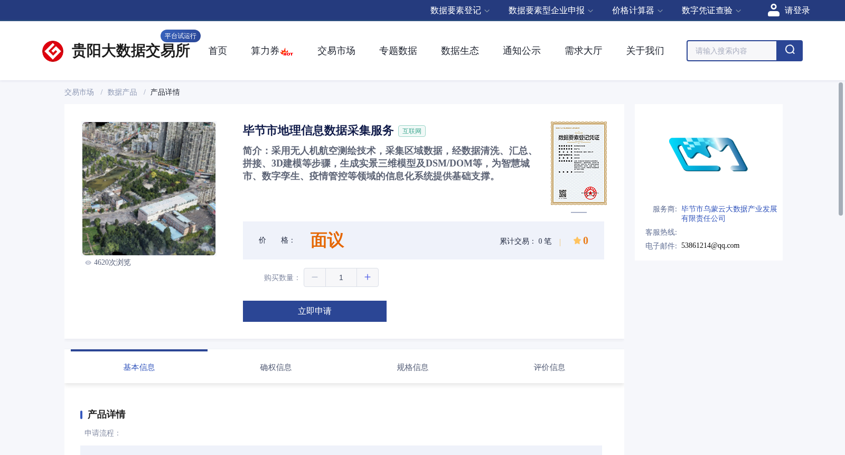Click the search magnifier button
The width and height of the screenshot is (845, 455).
790,51
